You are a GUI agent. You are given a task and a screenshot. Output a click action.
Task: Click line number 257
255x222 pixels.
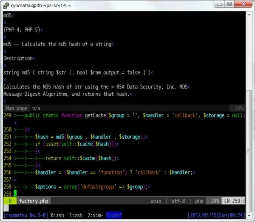[8, 179]
